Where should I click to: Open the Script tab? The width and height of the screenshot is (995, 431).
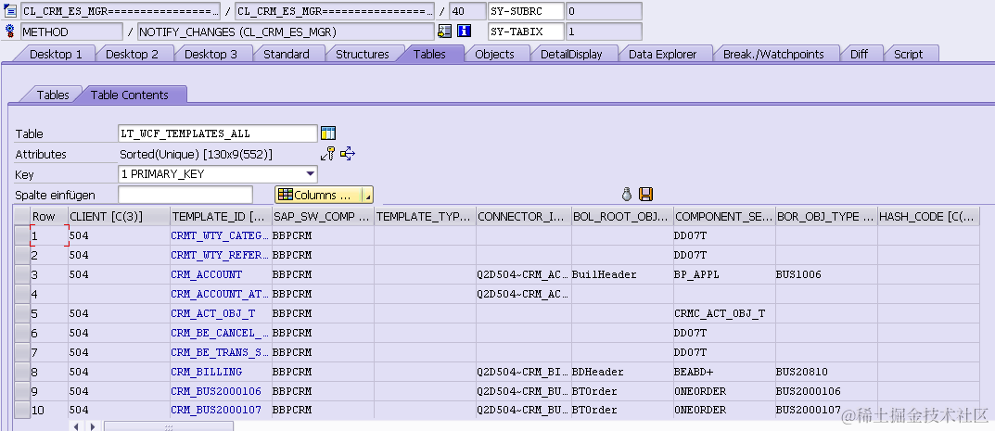click(908, 54)
